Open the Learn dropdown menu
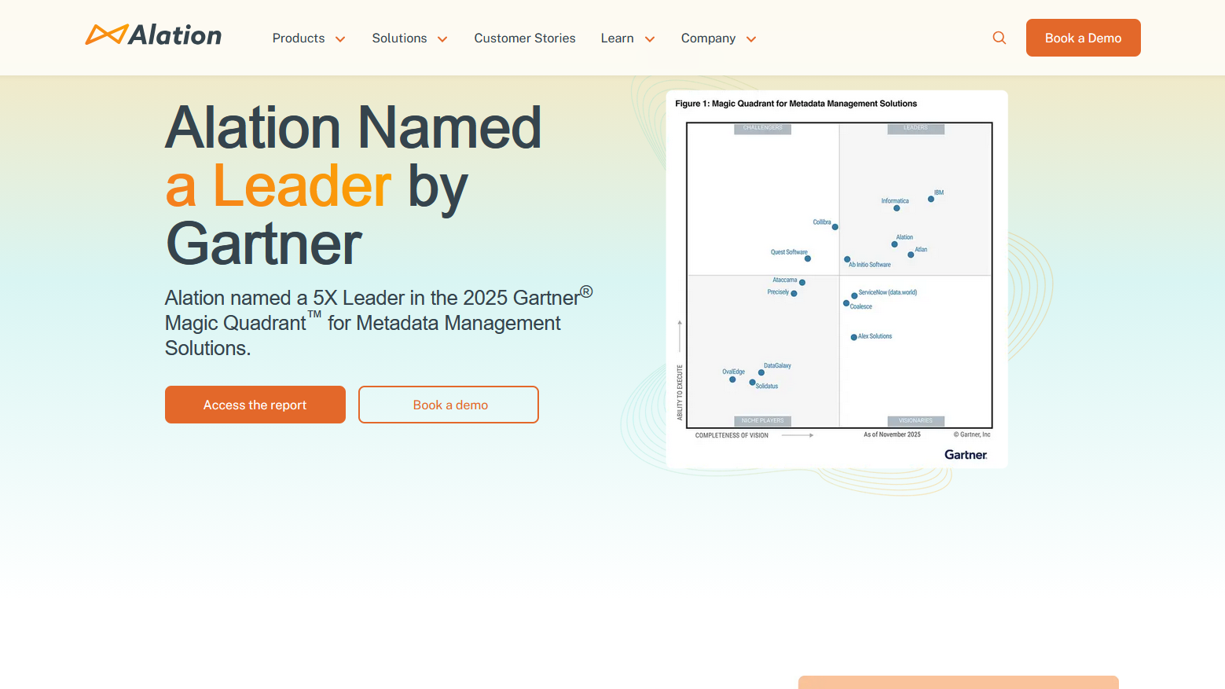This screenshot has height=689, width=1225. (x=627, y=38)
